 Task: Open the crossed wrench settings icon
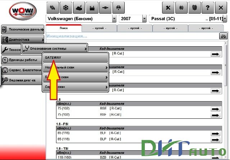(x=168, y=8)
